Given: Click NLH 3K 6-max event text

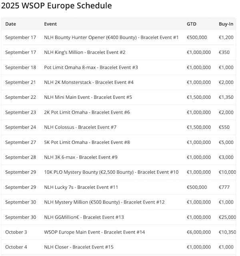Looking at the screenshot, I should coord(81,157).
